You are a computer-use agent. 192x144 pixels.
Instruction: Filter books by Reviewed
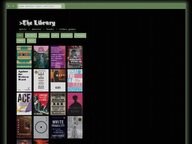point(66,36)
